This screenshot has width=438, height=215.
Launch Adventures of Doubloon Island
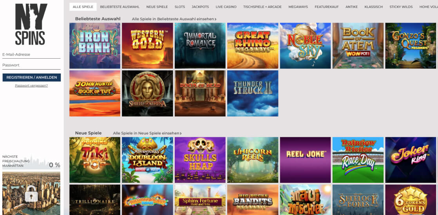[x=147, y=160]
